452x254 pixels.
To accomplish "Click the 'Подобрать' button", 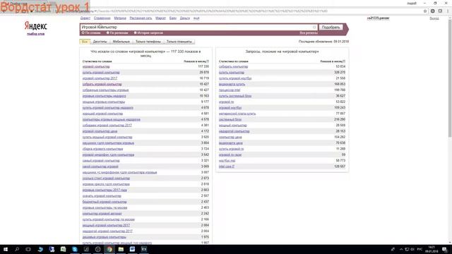I will click(x=331, y=28).
